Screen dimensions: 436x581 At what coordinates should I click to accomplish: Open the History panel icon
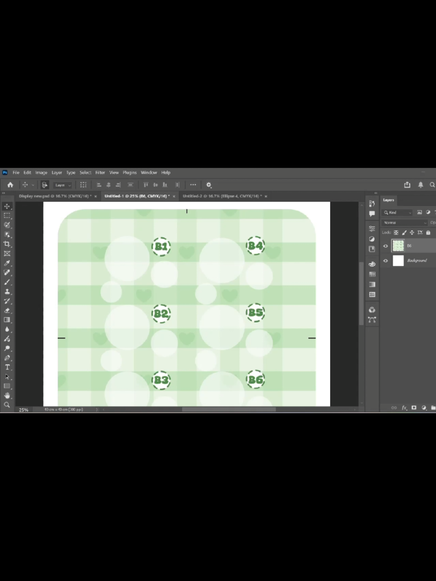tap(372, 204)
